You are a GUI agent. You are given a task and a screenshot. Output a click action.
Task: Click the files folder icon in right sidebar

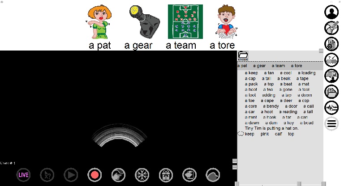(x=331, y=92)
